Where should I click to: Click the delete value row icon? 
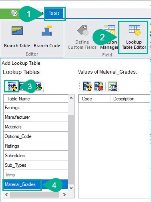pyautogui.click(x=99, y=86)
